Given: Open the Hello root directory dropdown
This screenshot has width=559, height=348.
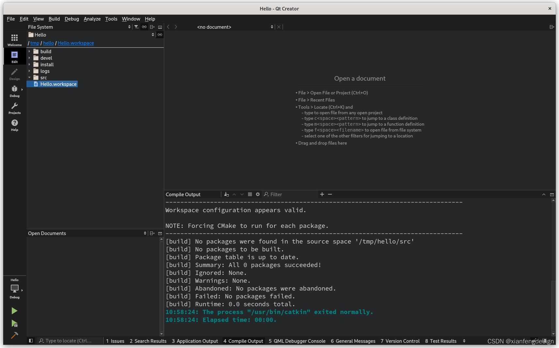Looking at the screenshot, I should tap(91, 35).
